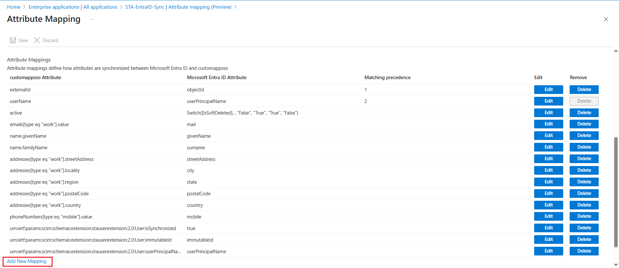The width and height of the screenshot is (619, 268).
Task: Edit the name.givenName mapping
Action: (548, 135)
